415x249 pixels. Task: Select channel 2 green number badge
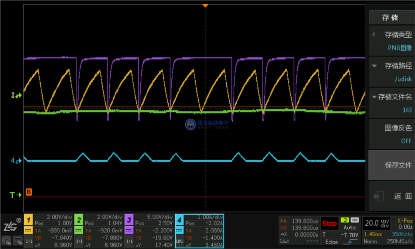coord(79,220)
